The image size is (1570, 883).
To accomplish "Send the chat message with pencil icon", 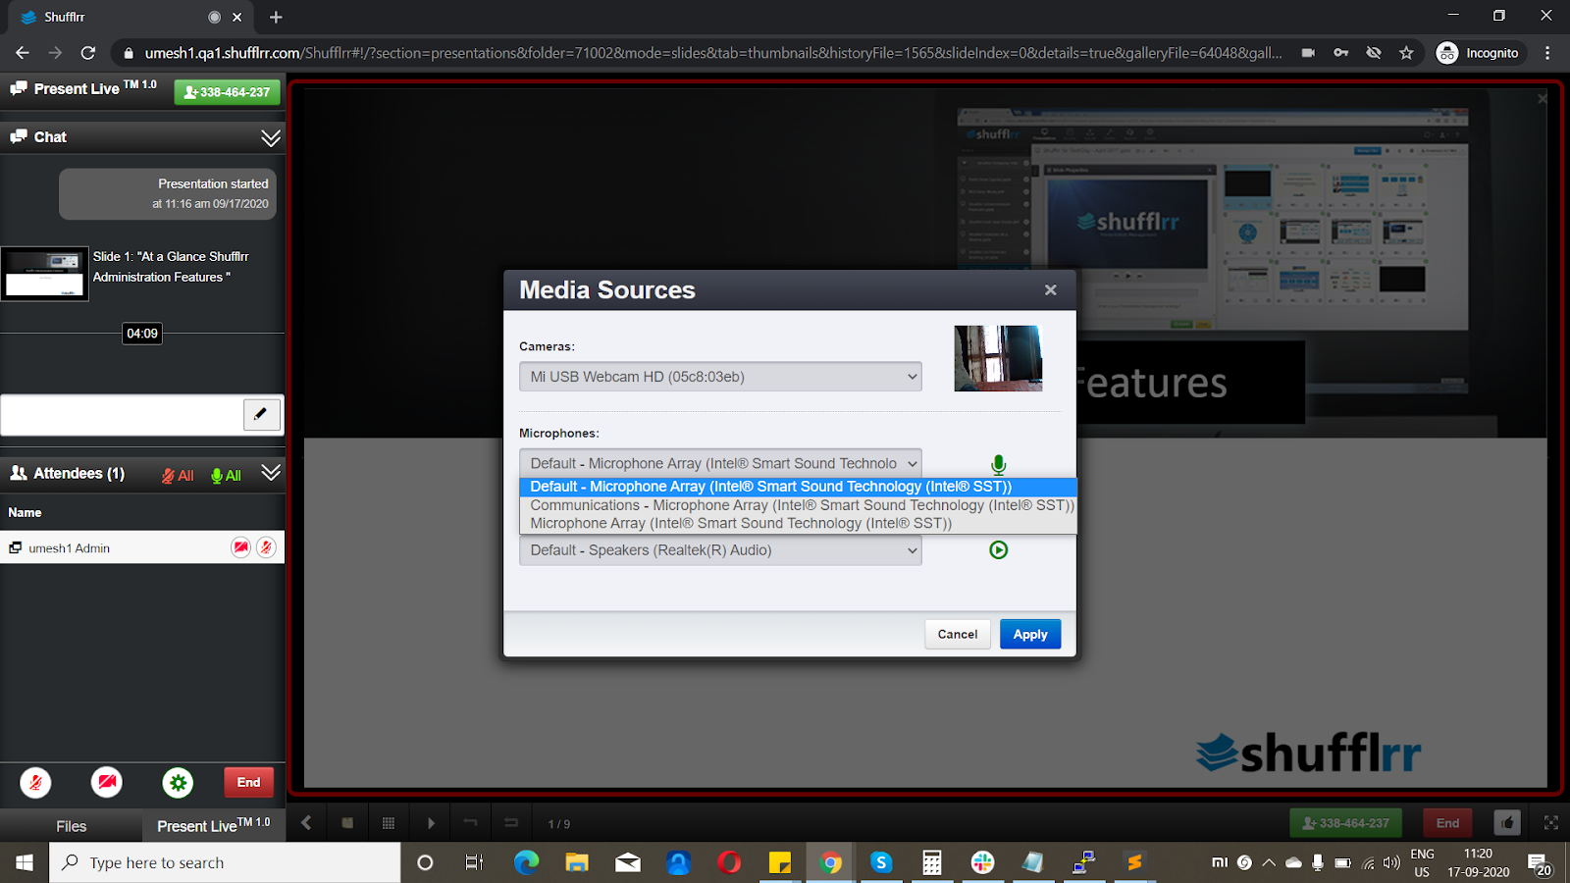I will click(x=261, y=415).
